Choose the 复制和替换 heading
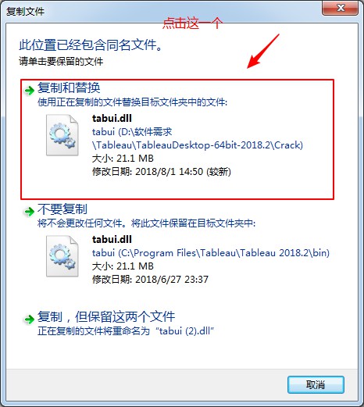Image resolution: width=364 pixels, height=407 pixels. [x=69, y=87]
